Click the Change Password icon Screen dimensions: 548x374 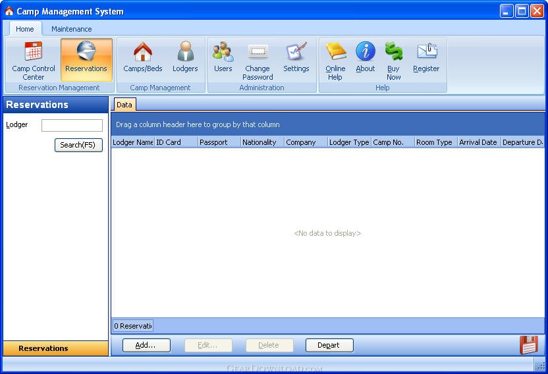pos(258,52)
